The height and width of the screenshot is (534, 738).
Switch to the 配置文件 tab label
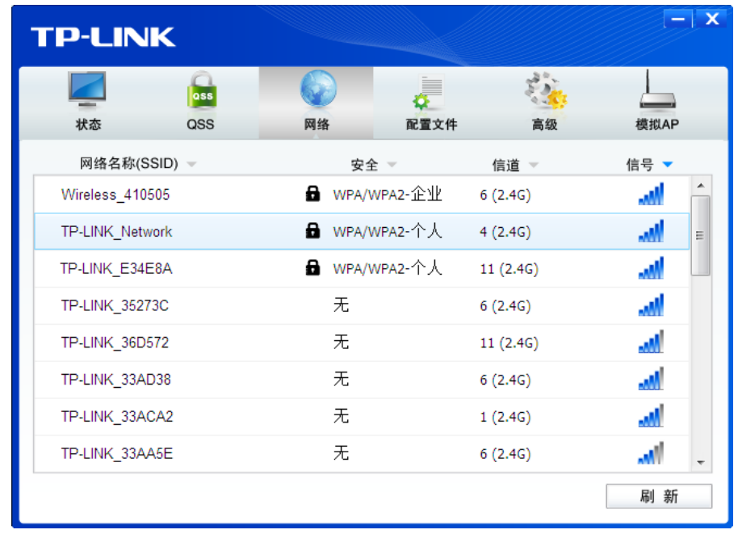coord(432,124)
